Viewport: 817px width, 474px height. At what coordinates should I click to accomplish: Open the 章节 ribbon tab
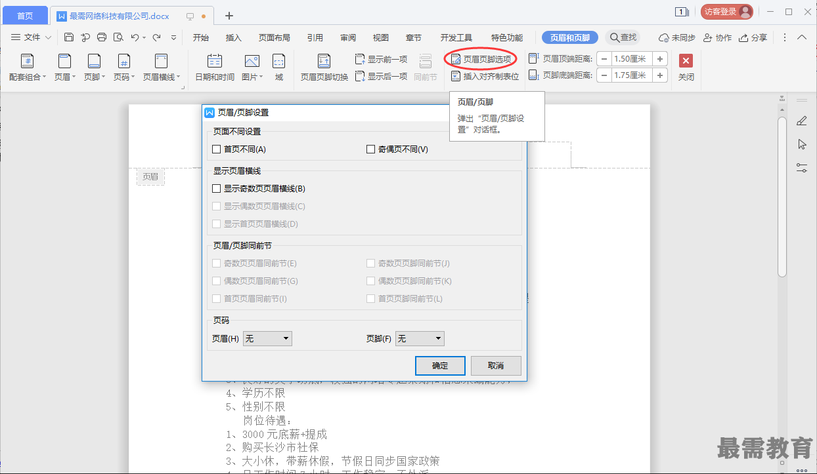(414, 37)
